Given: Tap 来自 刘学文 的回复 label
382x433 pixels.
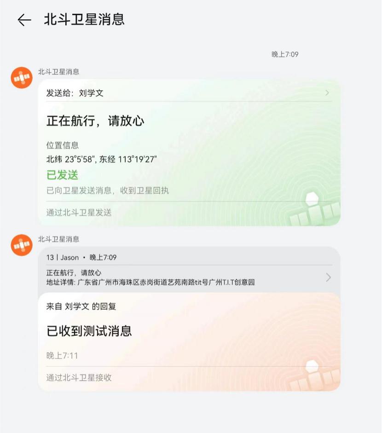Looking at the screenshot, I should click(x=81, y=306).
